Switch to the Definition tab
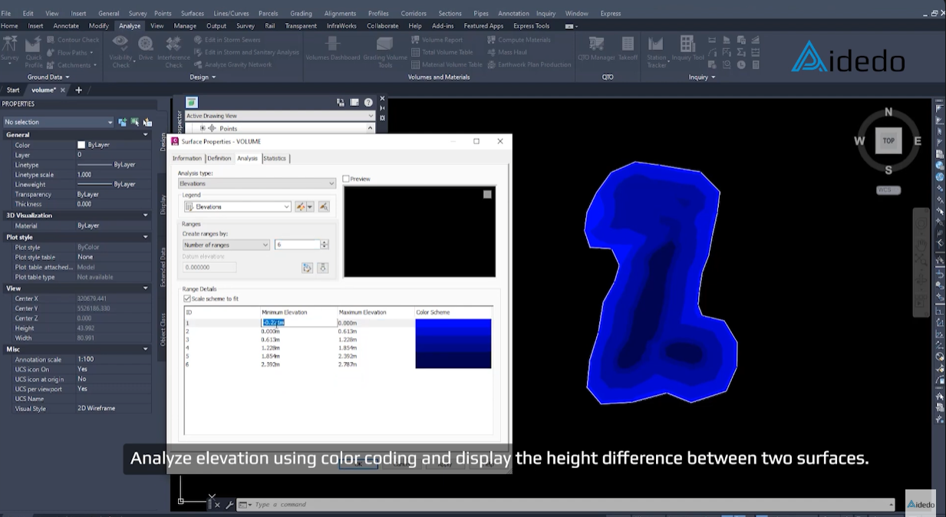This screenshot has height=517, width=946. click(x=219, y=158)
